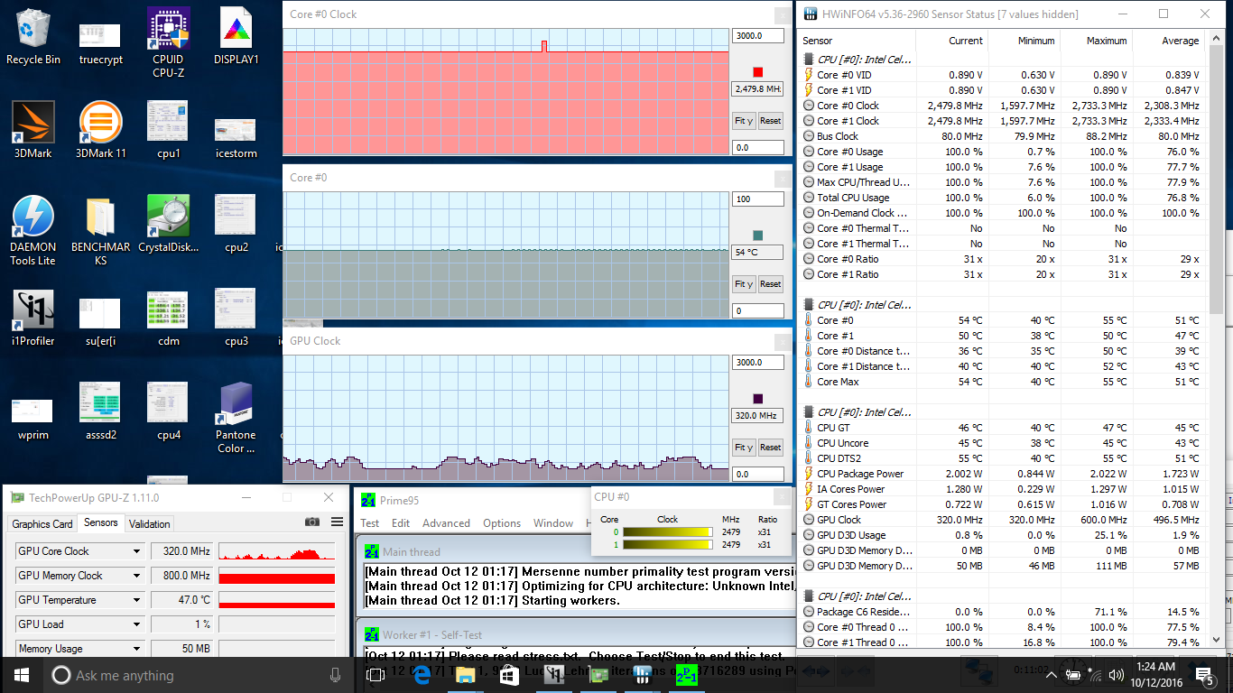1233x693 pixels.
Task: Click Reset in the Core #0 Clock graph
Action: coord(770,121)
